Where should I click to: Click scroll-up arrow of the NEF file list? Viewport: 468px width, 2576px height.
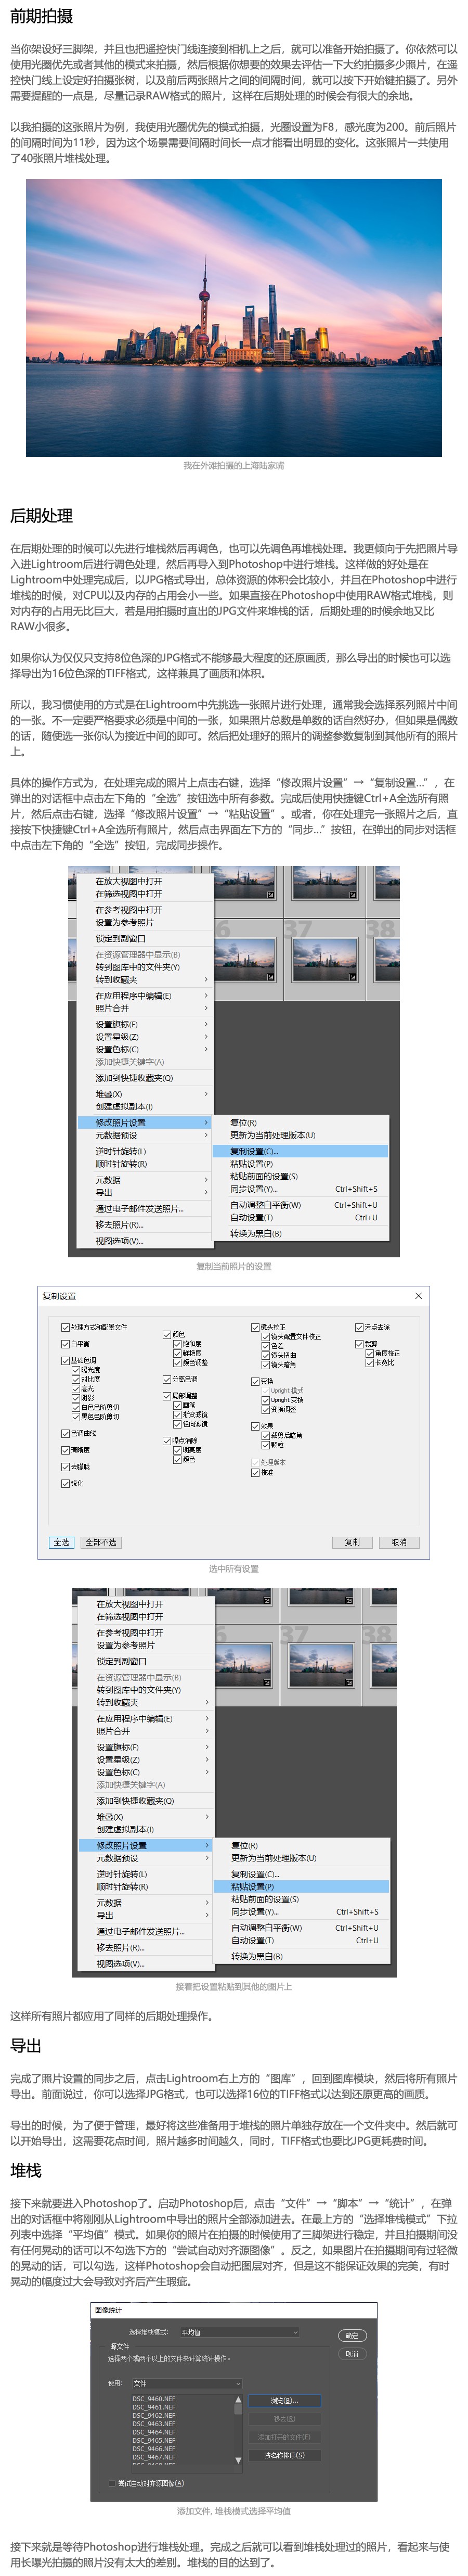click(x=238, y=2399)
